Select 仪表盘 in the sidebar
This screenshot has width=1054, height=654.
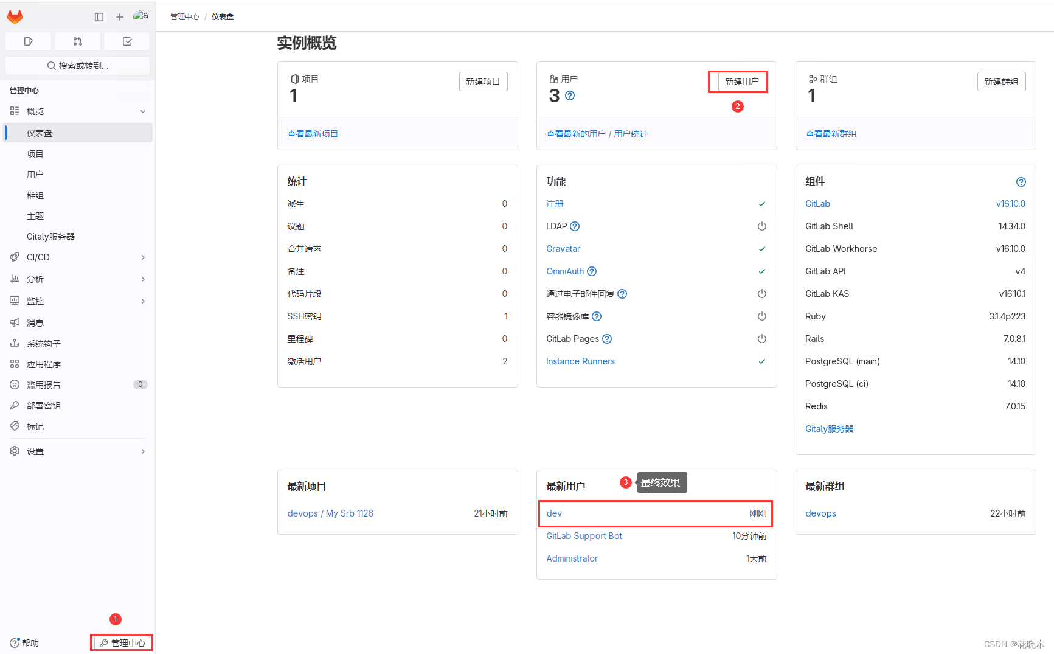click(78, 133)
